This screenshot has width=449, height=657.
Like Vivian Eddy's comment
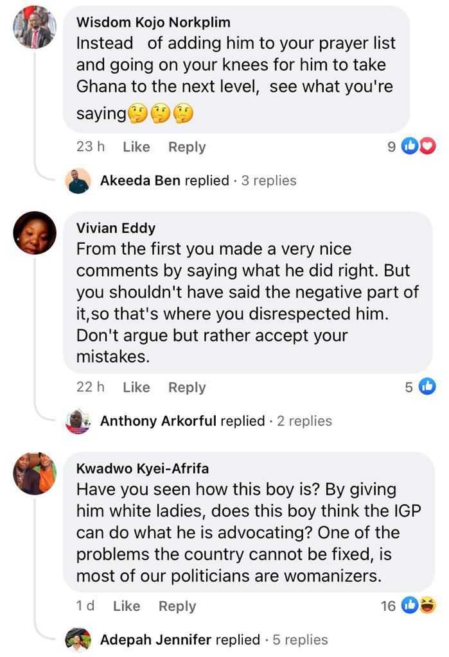[136, 387]
